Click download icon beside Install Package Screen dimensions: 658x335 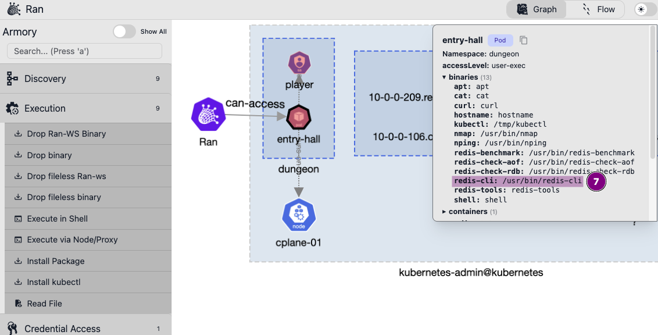(x=18, y=261)
